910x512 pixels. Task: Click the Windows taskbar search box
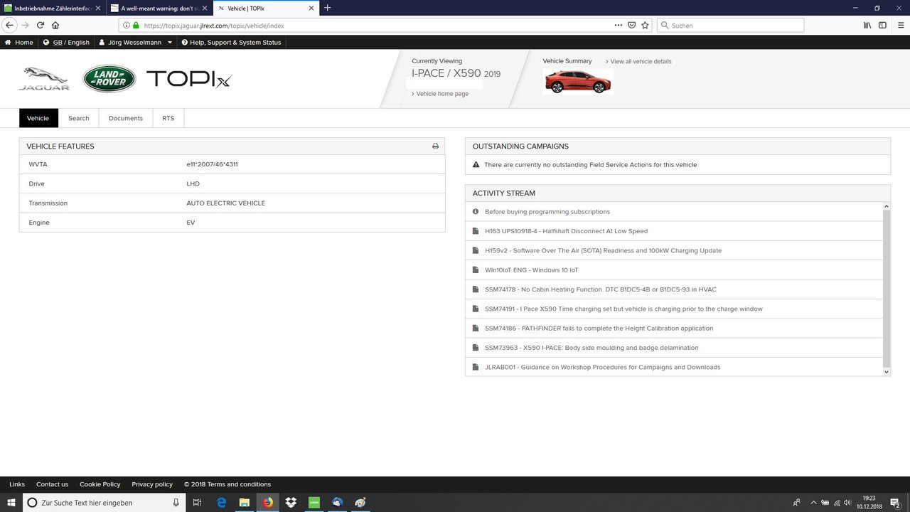104,503
